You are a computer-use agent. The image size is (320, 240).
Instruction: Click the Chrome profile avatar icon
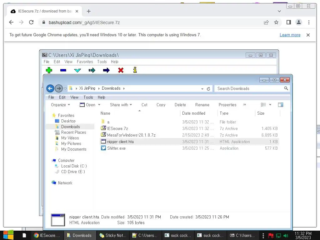click(x=299, y=22)
